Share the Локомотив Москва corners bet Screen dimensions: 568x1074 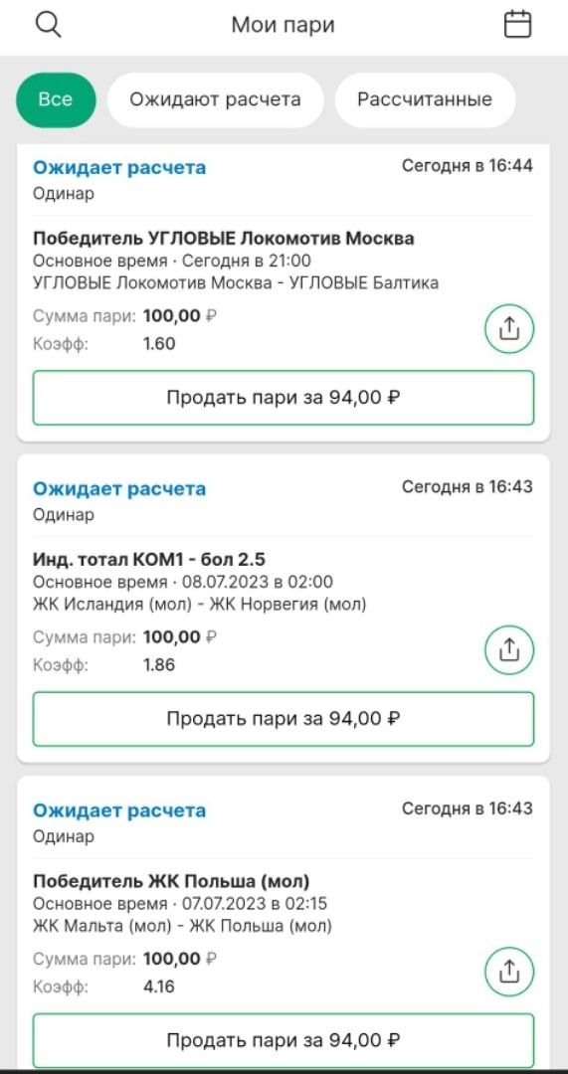(x=509, y=329)
